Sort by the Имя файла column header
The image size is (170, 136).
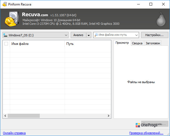pos(37,44)
